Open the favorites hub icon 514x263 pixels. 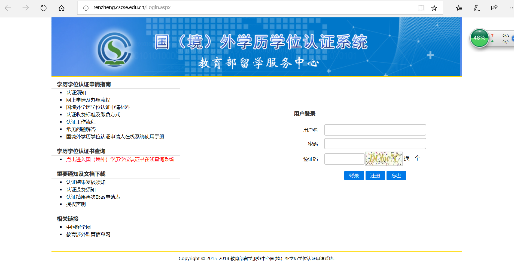coord(459,8)
